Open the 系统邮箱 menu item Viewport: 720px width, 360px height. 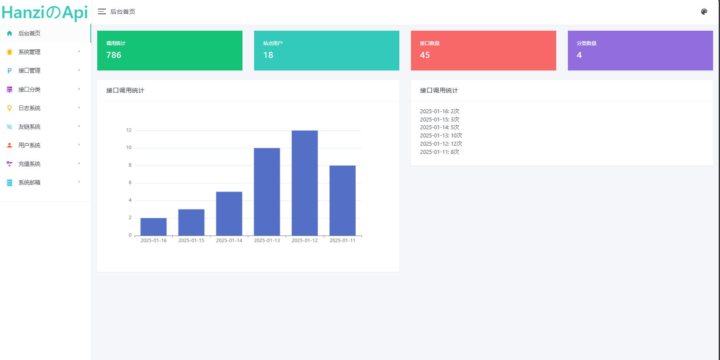point(45,182)
